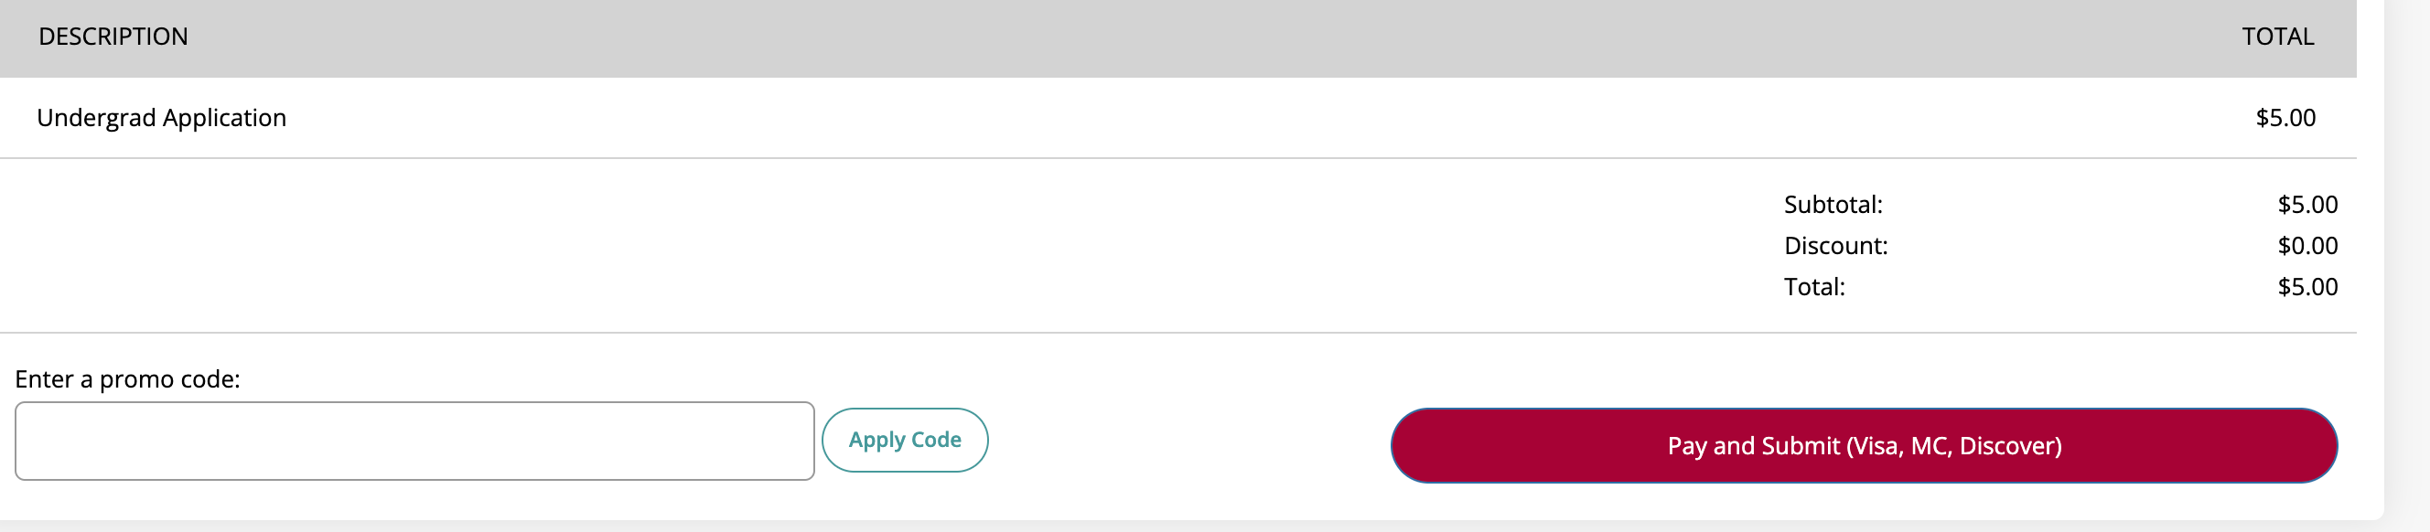Click blank space in the Undergrad Application row

[x=1132, y=118]
